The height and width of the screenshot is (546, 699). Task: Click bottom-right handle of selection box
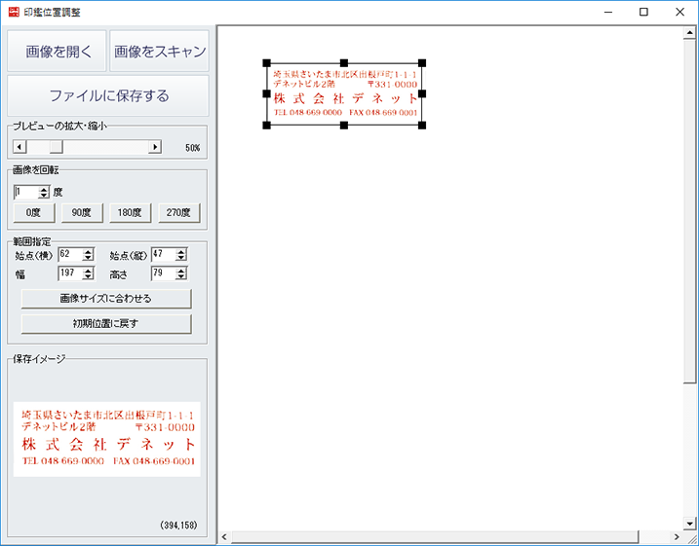click(x=422, y=126)
